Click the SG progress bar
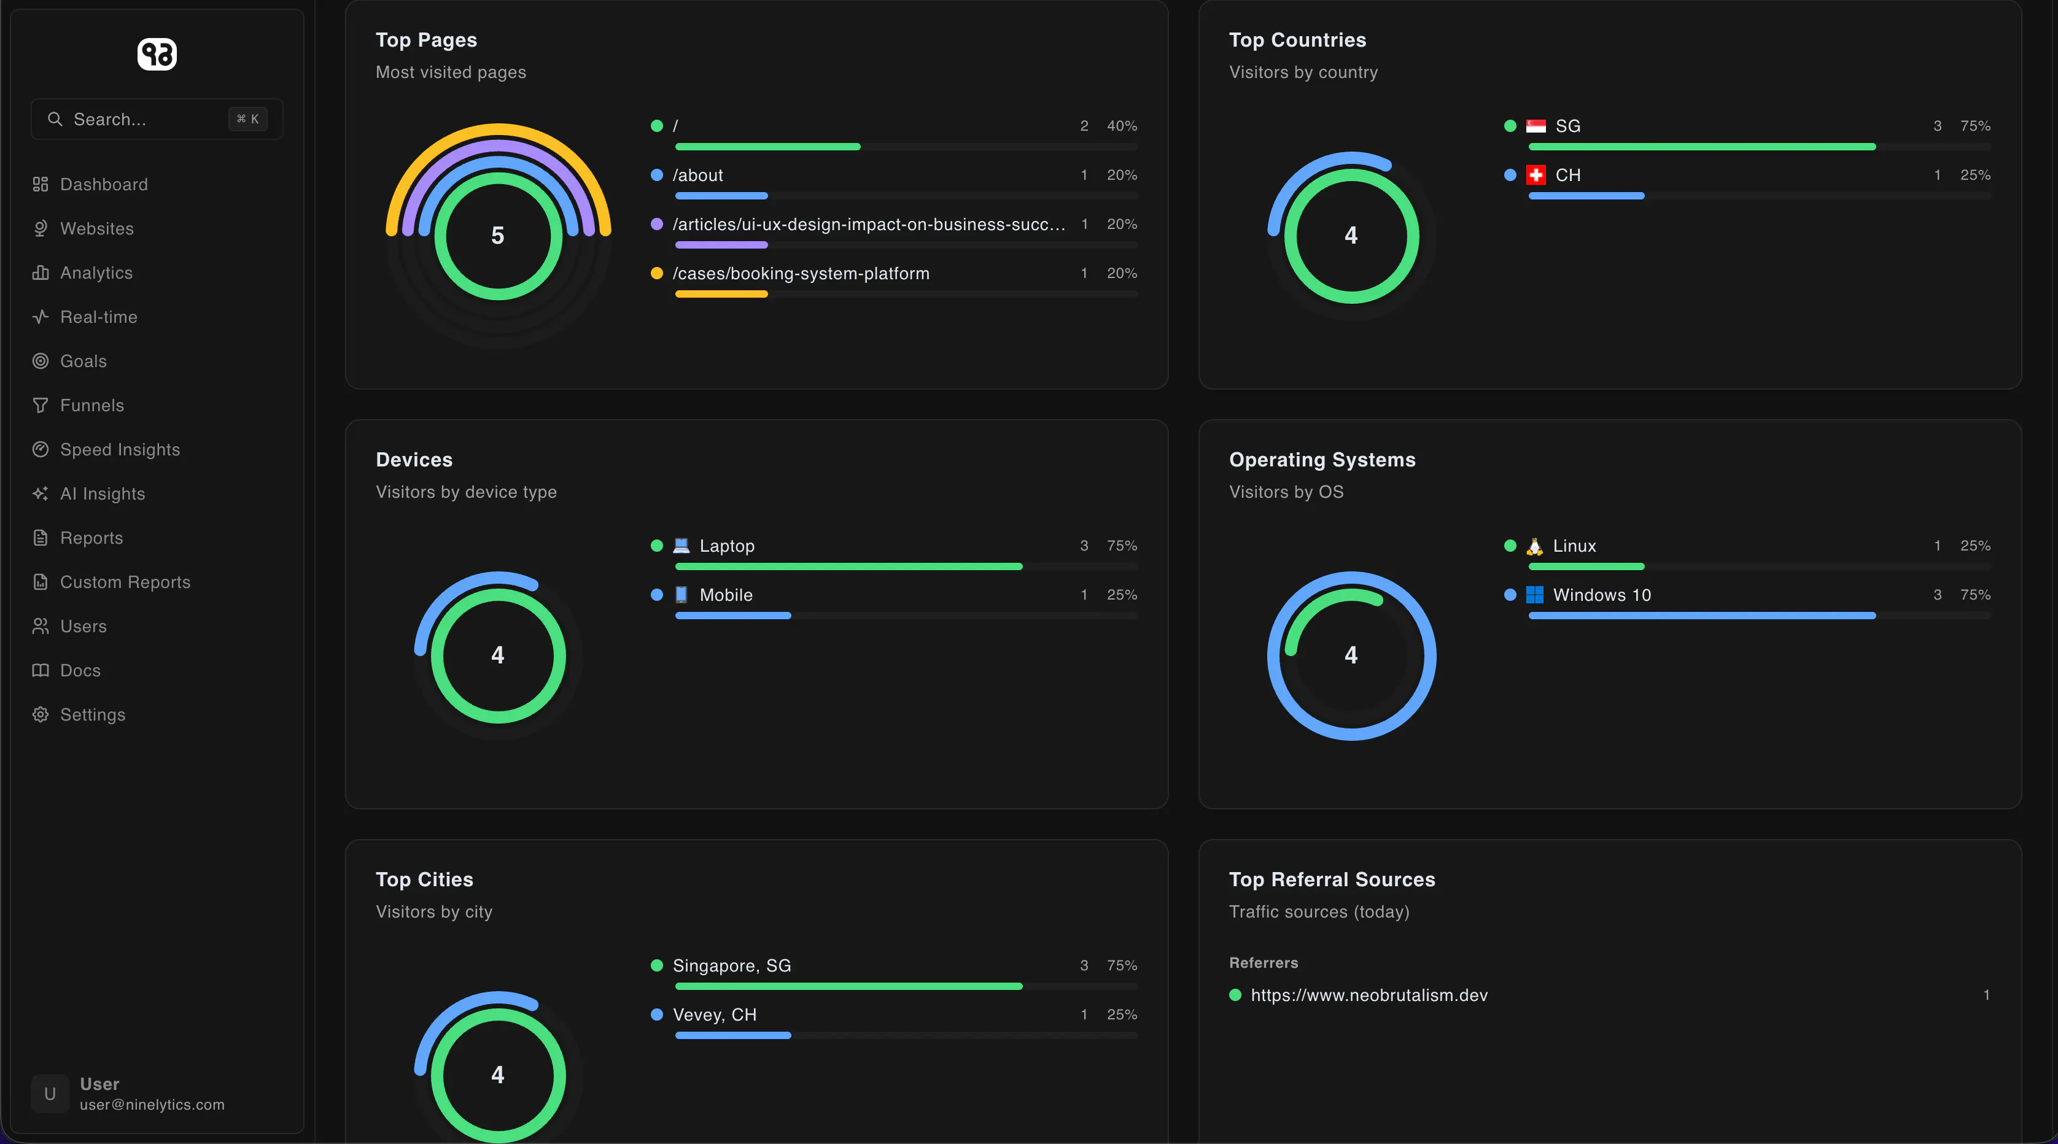This screenshot has width=2058, height=1144. [x=1759, y=147]
